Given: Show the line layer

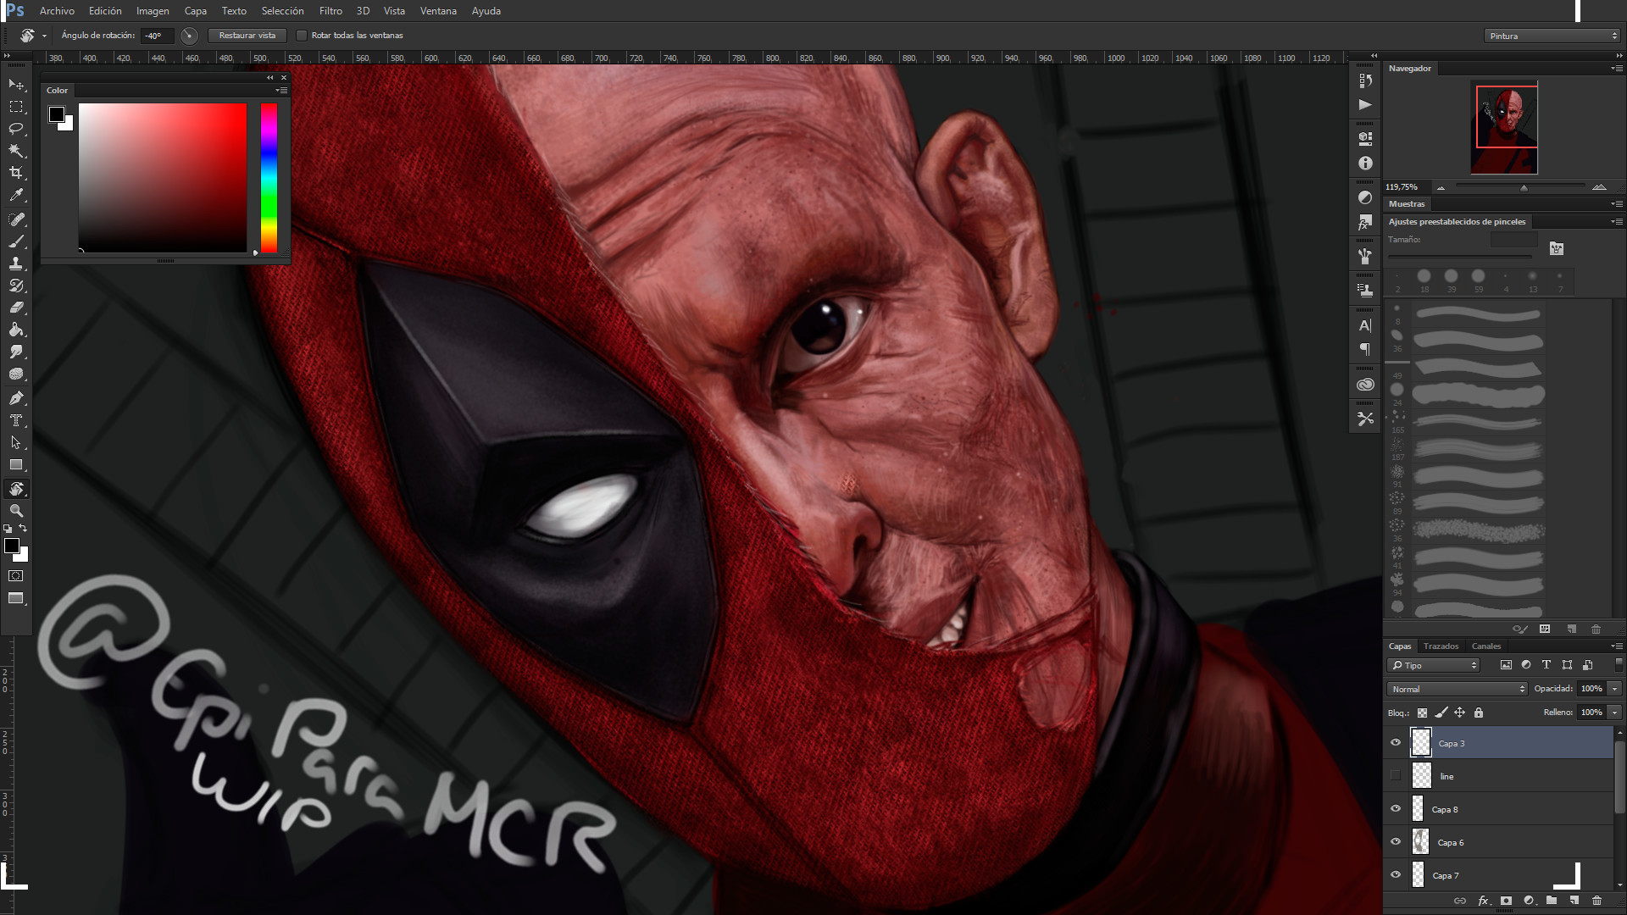Looking at the screenshot, I should coord(1396,776).
